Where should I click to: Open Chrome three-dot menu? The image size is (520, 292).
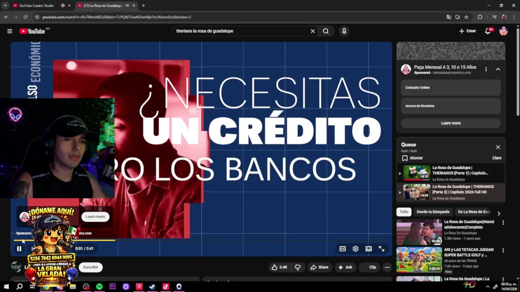pyautogui.click(x=514, y=17)
